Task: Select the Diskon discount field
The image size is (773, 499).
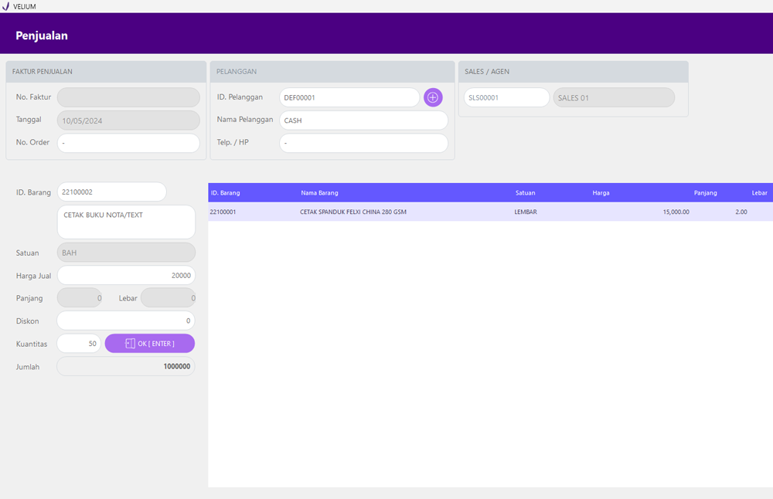Action: (x=126, y=321)
